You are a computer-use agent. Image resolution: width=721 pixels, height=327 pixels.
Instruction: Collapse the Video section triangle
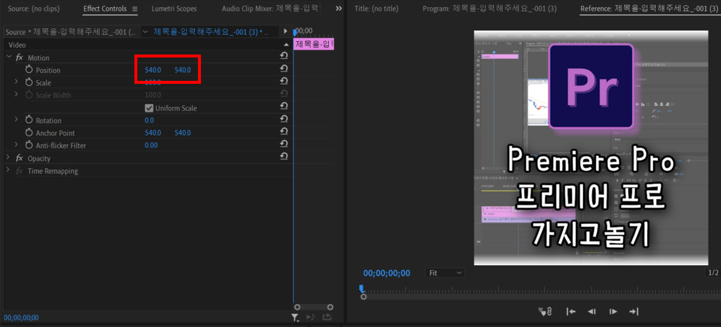286,45
